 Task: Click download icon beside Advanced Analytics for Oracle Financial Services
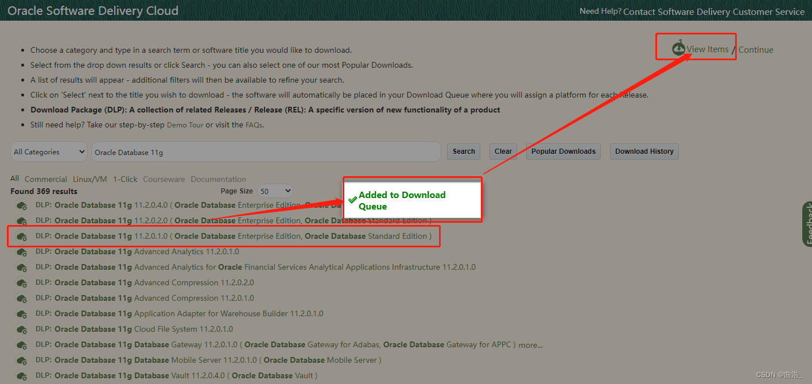pos(22,267)
